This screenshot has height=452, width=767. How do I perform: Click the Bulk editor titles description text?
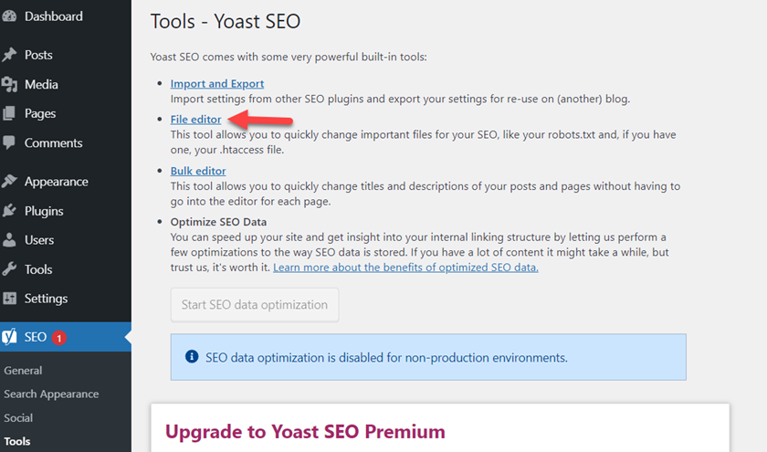pos(426,194)
